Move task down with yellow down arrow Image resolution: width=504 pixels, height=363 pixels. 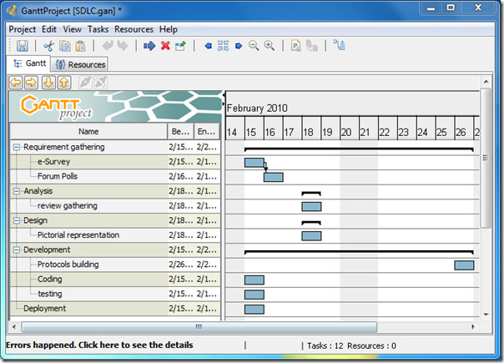click(x=48, y=83)
